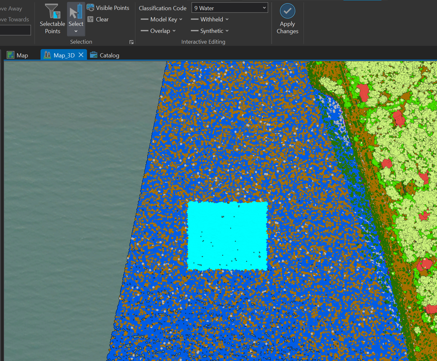Close the Map_3D view

[81, 55]
